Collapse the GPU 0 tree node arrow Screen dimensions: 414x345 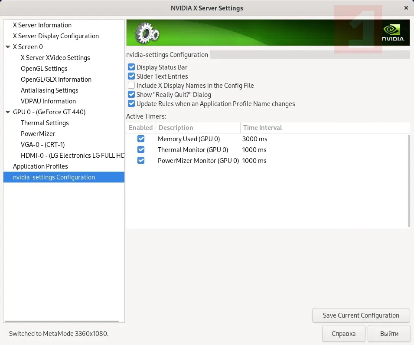tap(8, 112)
